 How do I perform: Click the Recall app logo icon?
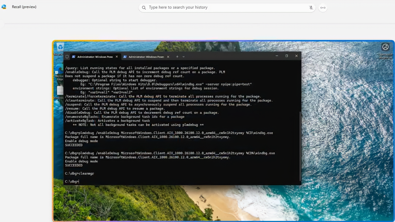(4, 7)
